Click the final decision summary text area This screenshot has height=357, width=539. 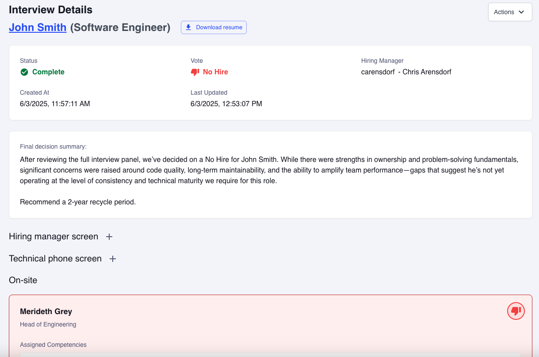pos(270,175)
